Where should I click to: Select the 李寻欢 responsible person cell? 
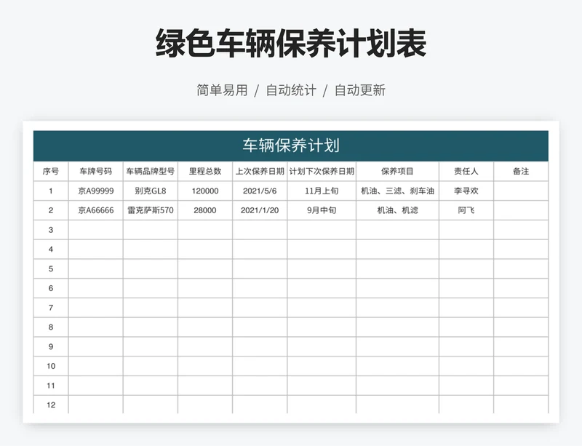click(466, 191)
